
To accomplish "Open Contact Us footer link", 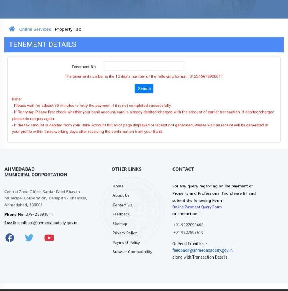I will 122,205.
